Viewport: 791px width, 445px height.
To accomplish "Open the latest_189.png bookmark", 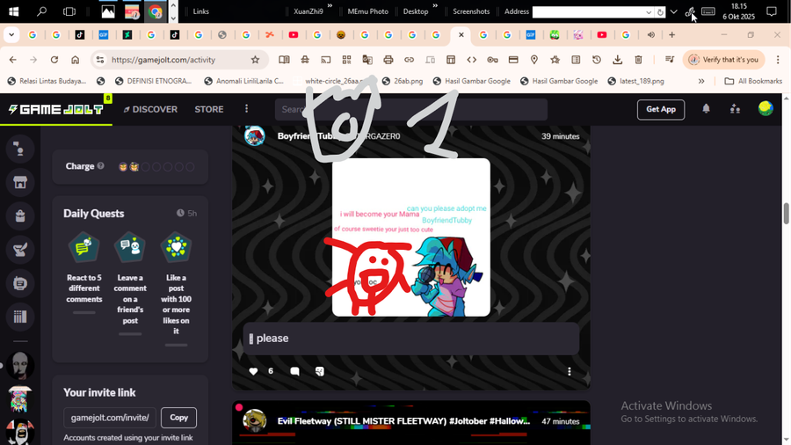I will point(635,81).
